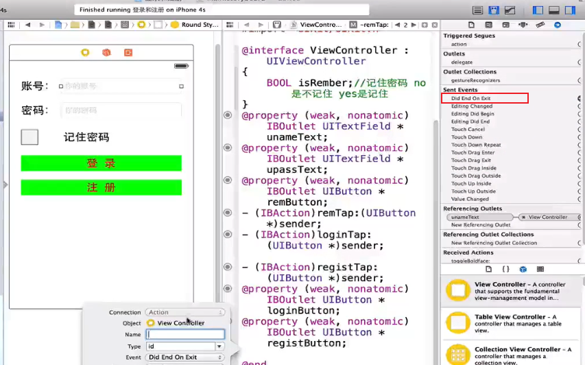Select the green 登录 button
This screenshot has width=585, height=365.
(x=101, y=163)
